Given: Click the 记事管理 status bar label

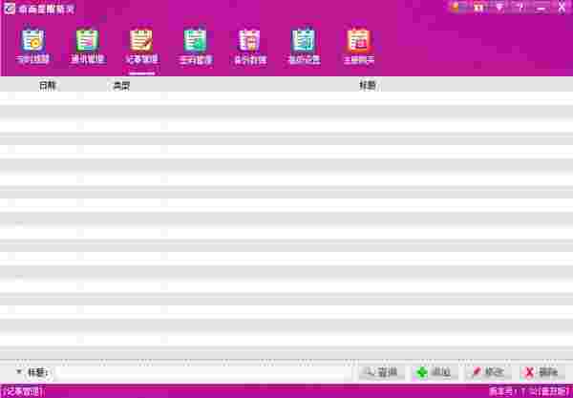Looking at the screenshot, I should point(23,391).
